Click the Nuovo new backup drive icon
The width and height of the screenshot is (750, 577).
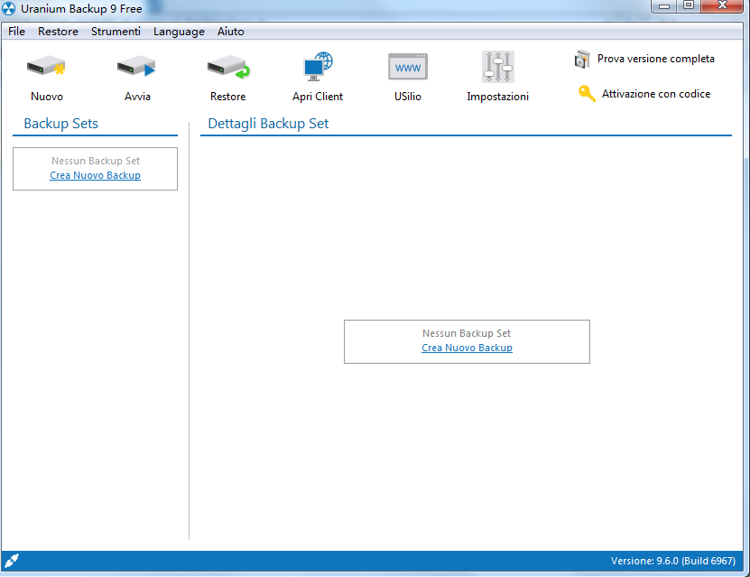pos(46,67)
